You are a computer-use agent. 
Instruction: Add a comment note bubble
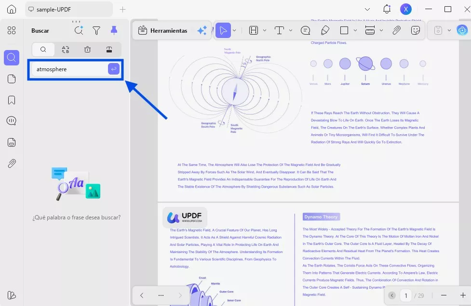pyautogui.click(x=306, y=30)
